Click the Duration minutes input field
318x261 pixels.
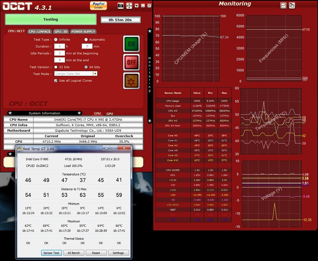coord(87,46)
